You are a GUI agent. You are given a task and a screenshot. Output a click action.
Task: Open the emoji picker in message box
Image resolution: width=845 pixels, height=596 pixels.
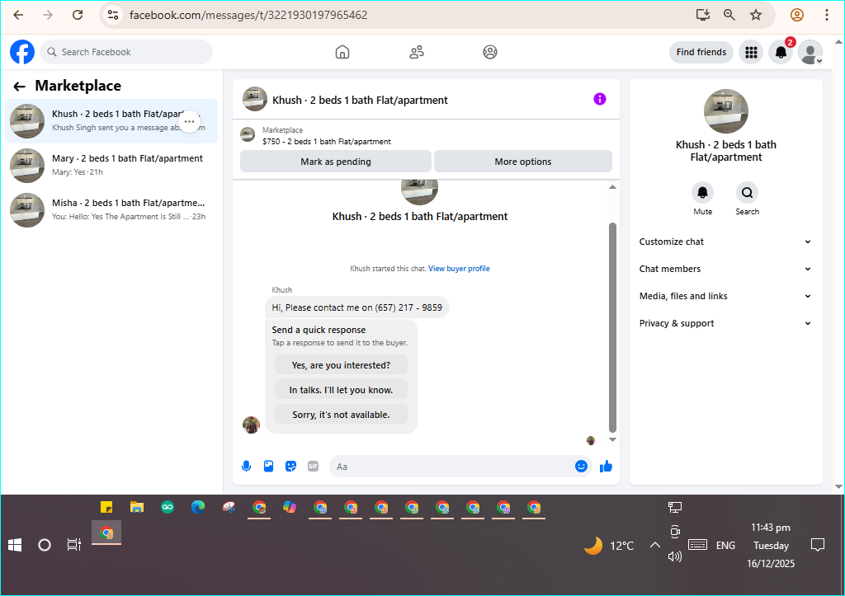click(581, 467)
